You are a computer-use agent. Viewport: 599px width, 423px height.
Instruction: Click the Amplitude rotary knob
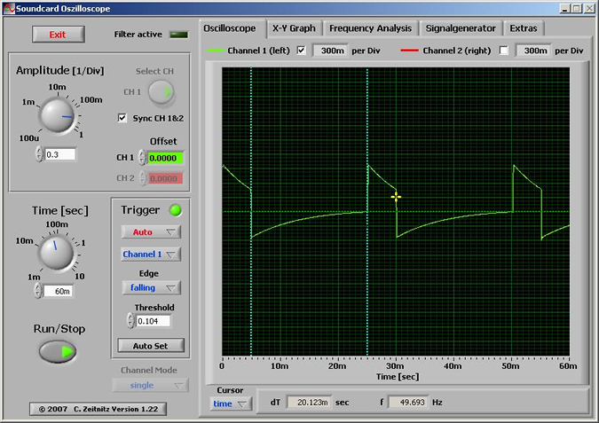(57, 116)
